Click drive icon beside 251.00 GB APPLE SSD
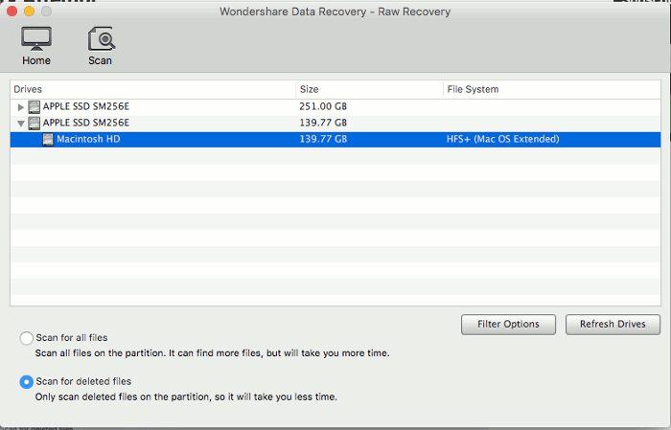 [x=34, y=107]
